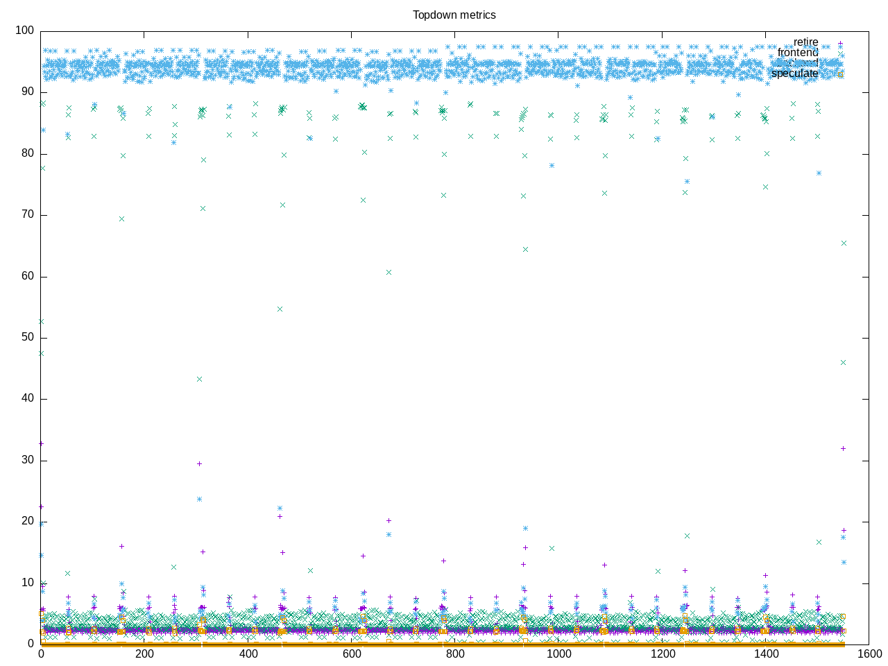Click the purple plus marker beside retire
Image resolution: width=888 pixels, height=666 pixels.
(840, 42)
